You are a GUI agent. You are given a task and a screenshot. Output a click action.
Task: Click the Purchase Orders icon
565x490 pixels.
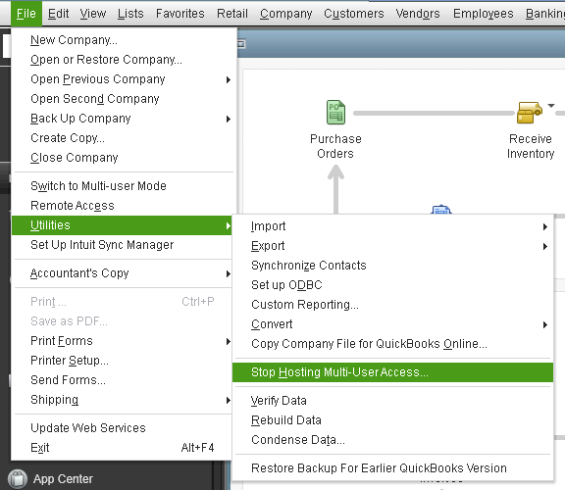coord(335,113)
